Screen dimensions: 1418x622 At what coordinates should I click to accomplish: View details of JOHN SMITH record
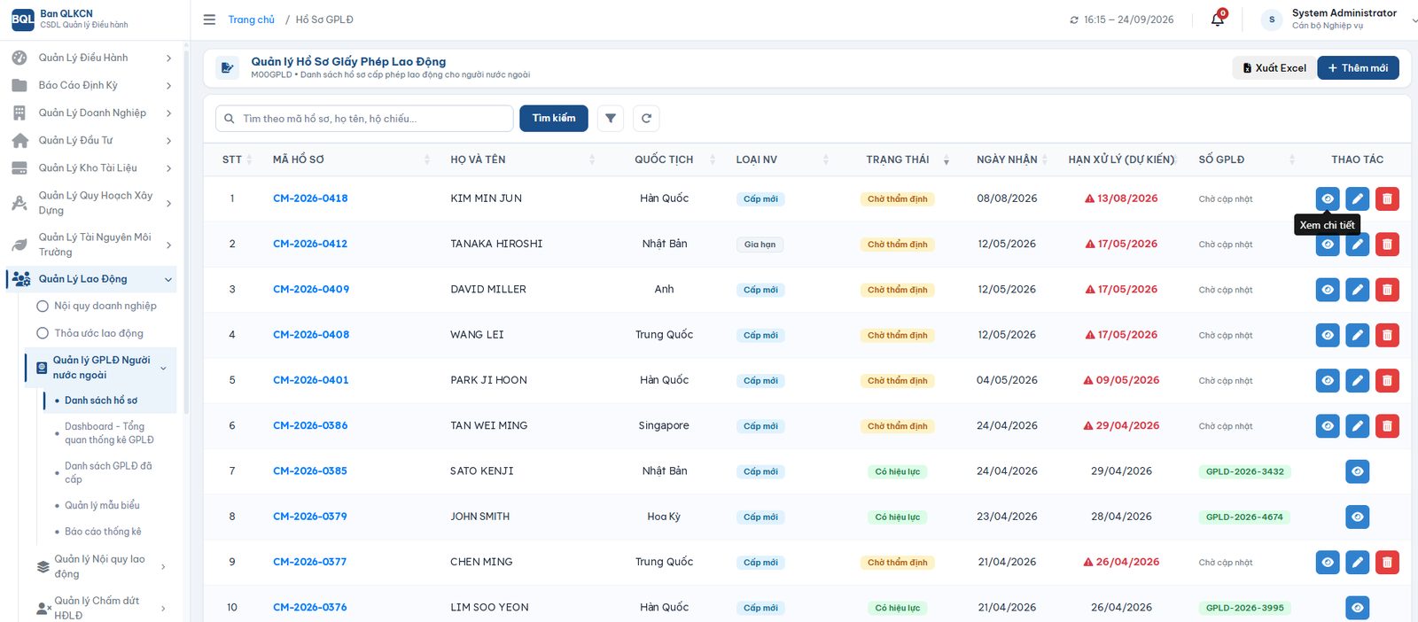pyautogui.click(x=1358, y=517)
